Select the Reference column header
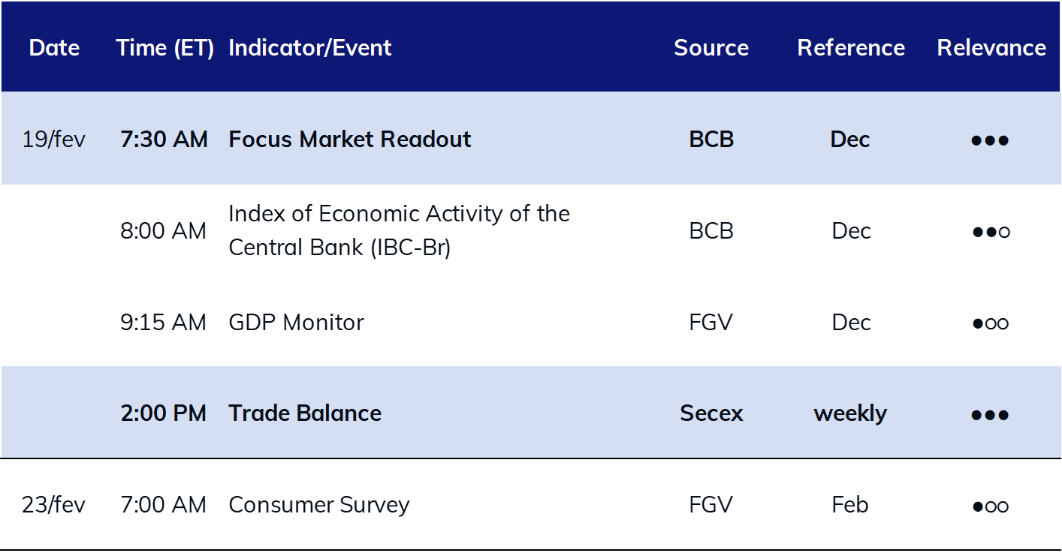 tap(851, 48)
